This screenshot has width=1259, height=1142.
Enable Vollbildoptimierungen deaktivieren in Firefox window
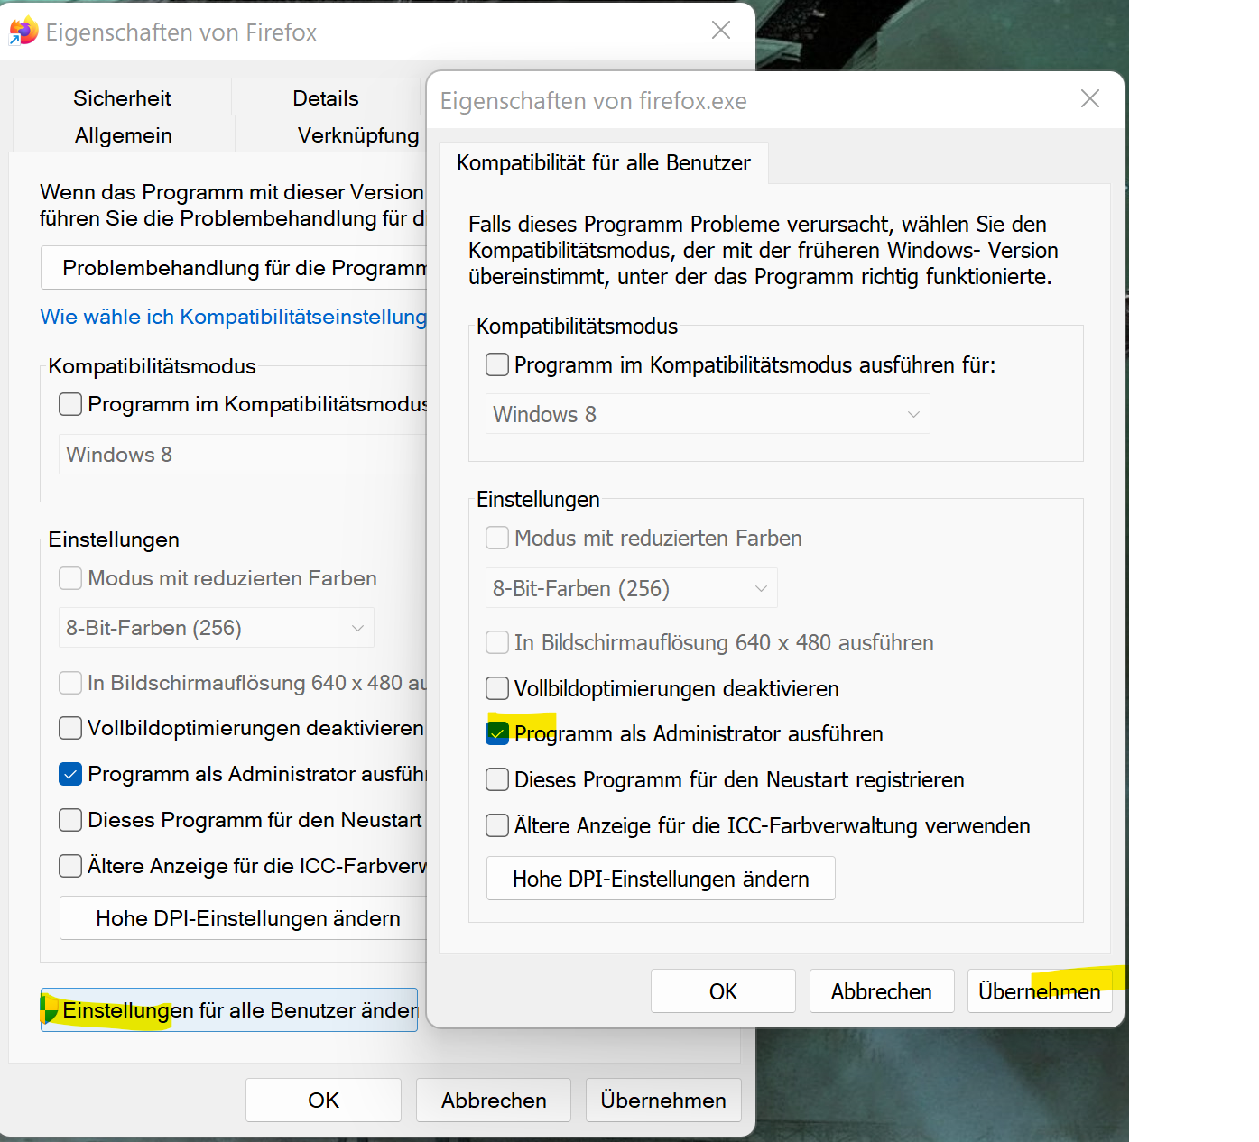70,728
